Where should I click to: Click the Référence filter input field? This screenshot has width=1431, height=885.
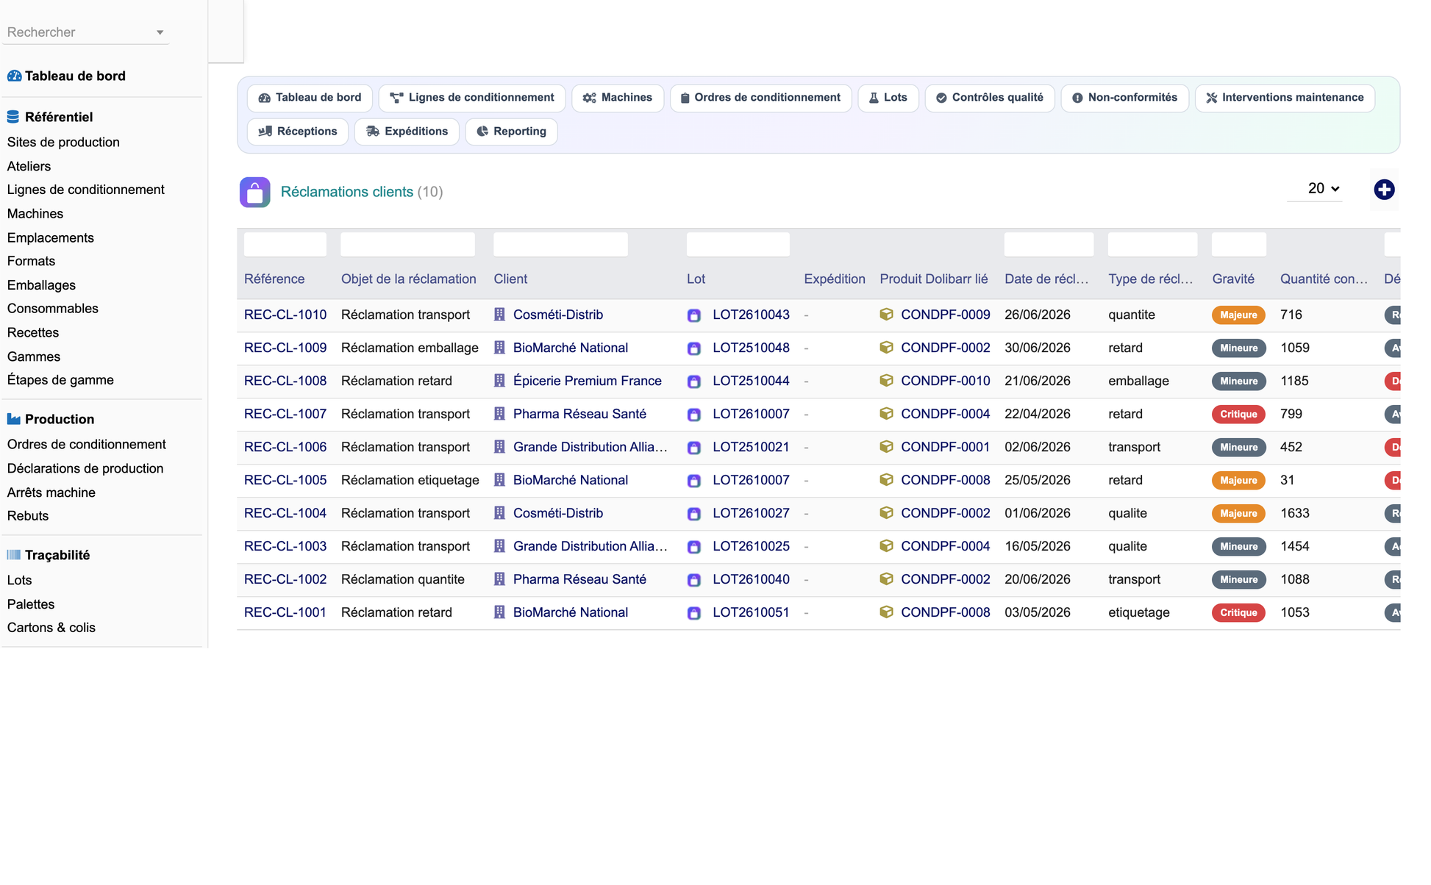[285, 245]
